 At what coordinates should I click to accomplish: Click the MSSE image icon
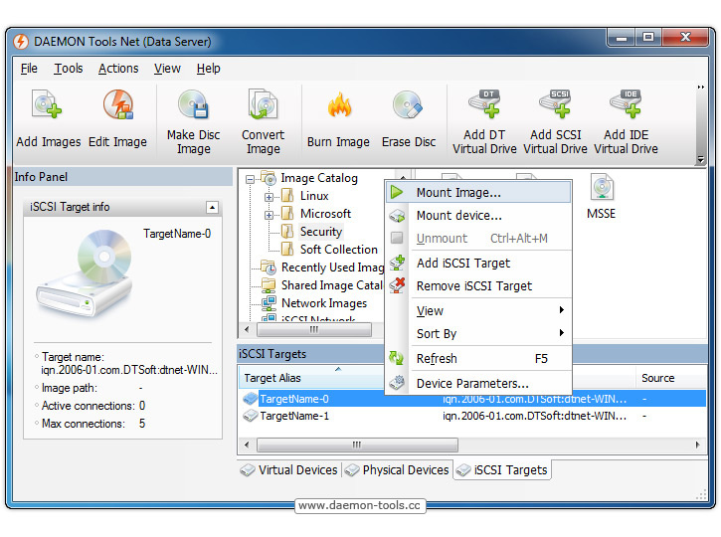click(602, 187)
